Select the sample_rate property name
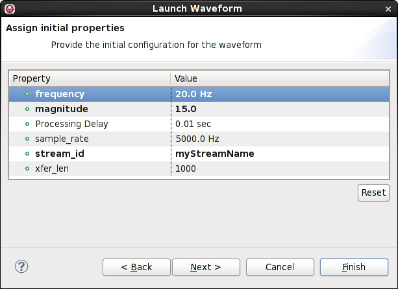Screen dimensions: 398x289 tap(62, 139)
